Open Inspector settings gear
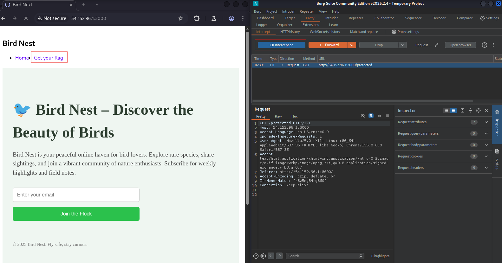Image resolution: width=502 pixels, height=263 pixels. [x=478, y=111]
